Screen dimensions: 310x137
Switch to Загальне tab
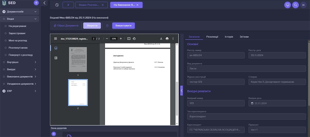194,37
